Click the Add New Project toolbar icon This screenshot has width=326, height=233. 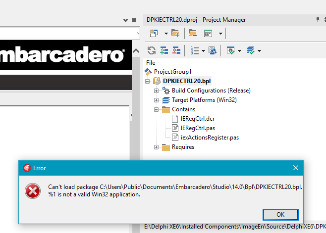(154, 33)
